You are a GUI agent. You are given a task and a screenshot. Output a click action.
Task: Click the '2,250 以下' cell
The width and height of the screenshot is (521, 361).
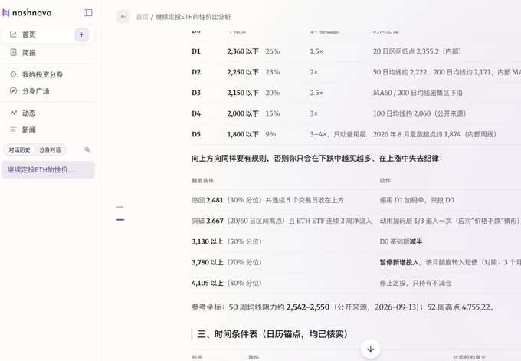tap(243, 72)
